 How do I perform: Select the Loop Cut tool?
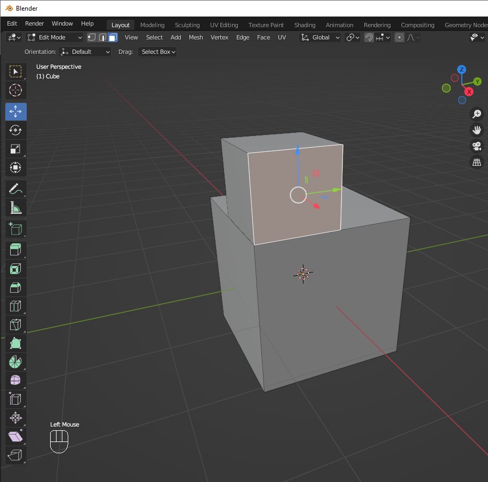point(15,306)
